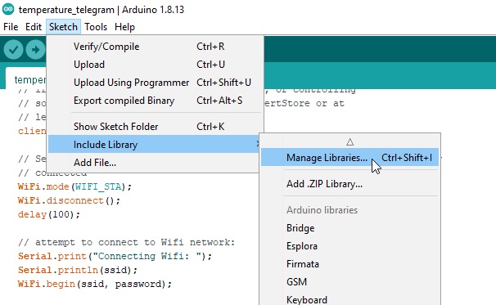Select Upload in the Sketch menu

[155, 65]
